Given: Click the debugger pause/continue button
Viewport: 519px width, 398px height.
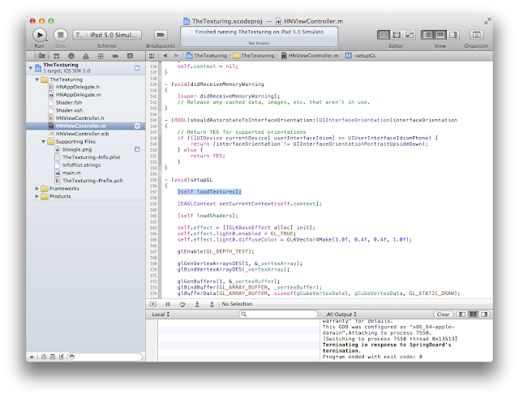Looking at the screenshot, I should pyautogui.click(x=168, y=304).
